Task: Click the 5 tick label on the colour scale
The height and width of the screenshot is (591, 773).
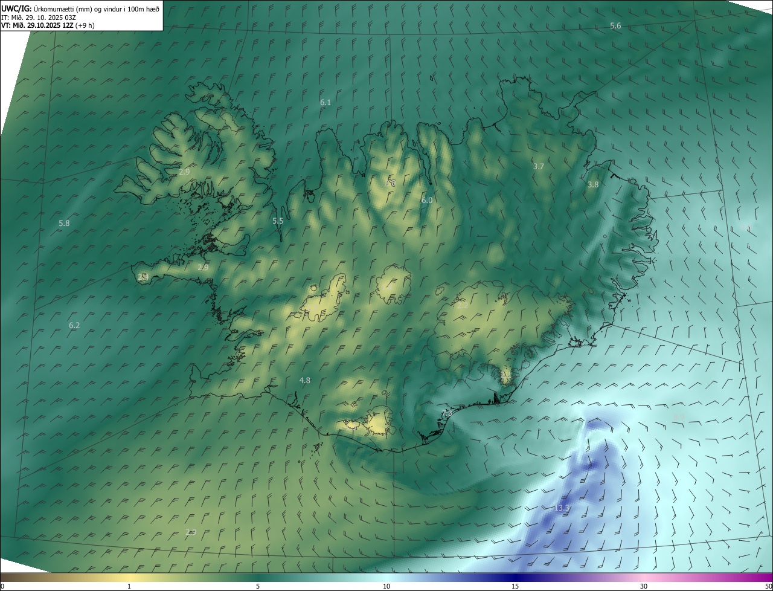Action: [x=258, y=587]
